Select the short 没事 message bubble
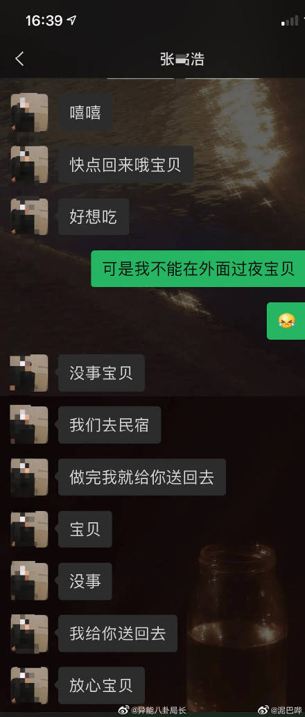Screen dimensions: 305x717 pos(85,582)
